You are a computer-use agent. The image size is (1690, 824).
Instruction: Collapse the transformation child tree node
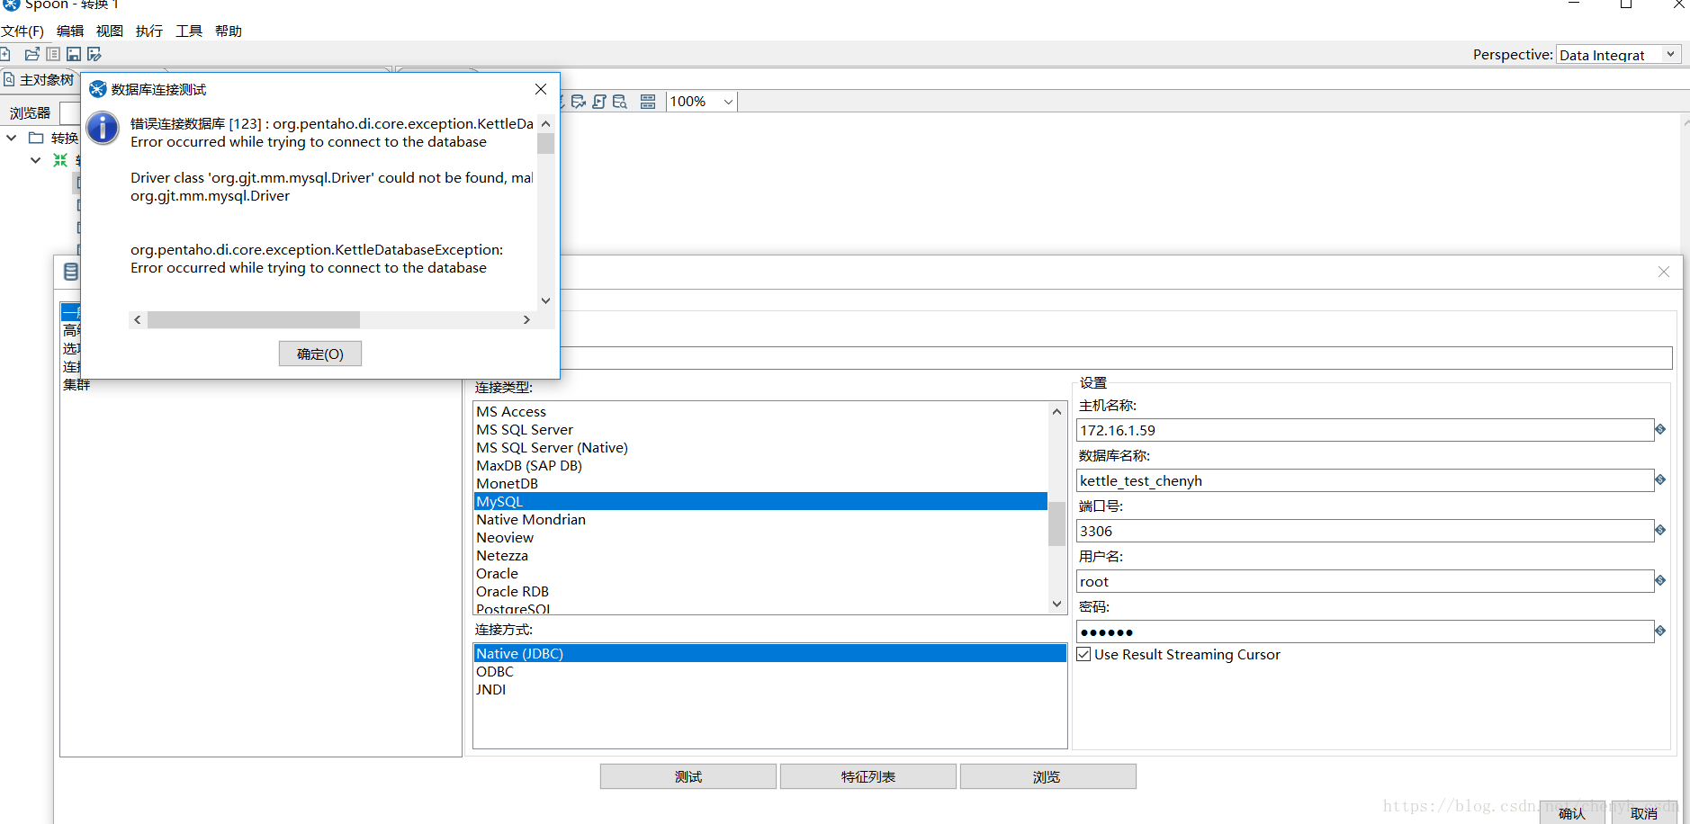click(x=35, y=160)
